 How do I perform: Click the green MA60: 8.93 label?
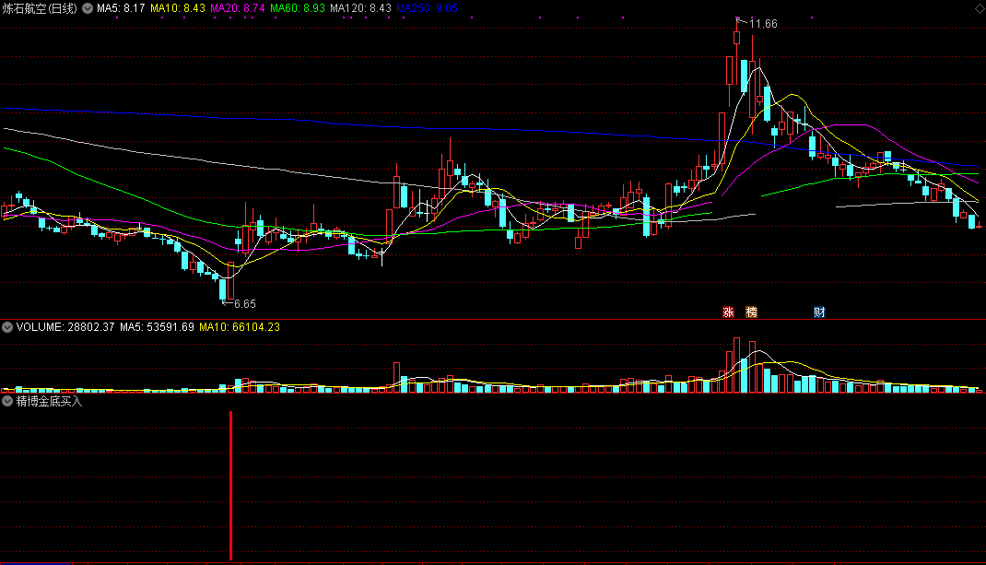click(x=298, y=8)
